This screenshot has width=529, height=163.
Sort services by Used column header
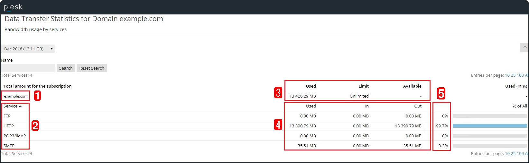311,106
